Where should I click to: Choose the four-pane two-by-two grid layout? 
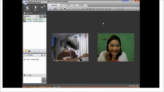(71, 9)
